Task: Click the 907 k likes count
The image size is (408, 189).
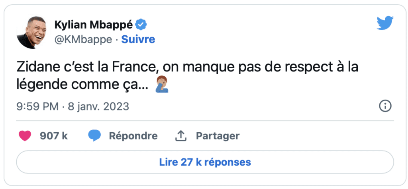Action: click(x=54, y=136)
